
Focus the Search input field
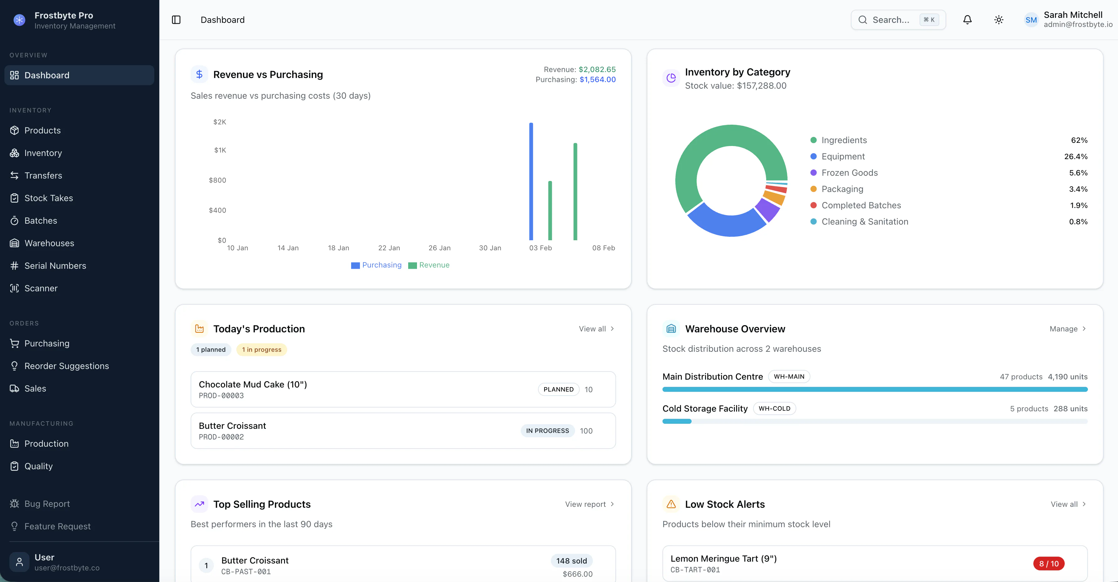pyautogui.click(x=898, y=20)
